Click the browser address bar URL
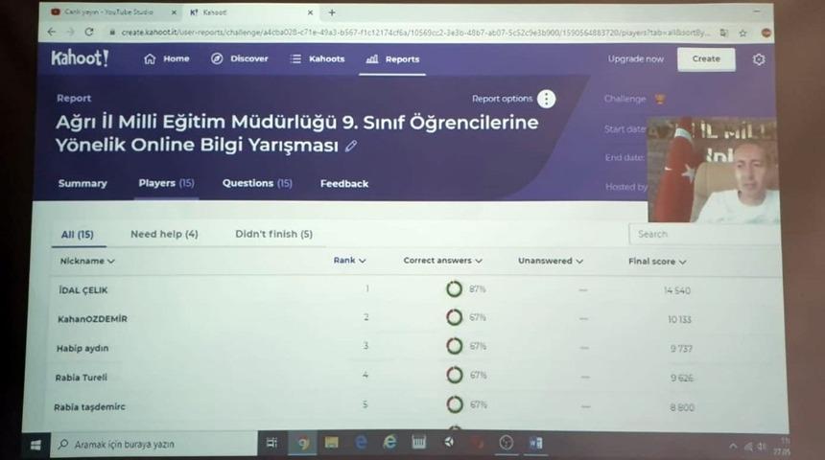This screenshot has height=460, width=825. (x=414, y=33)
